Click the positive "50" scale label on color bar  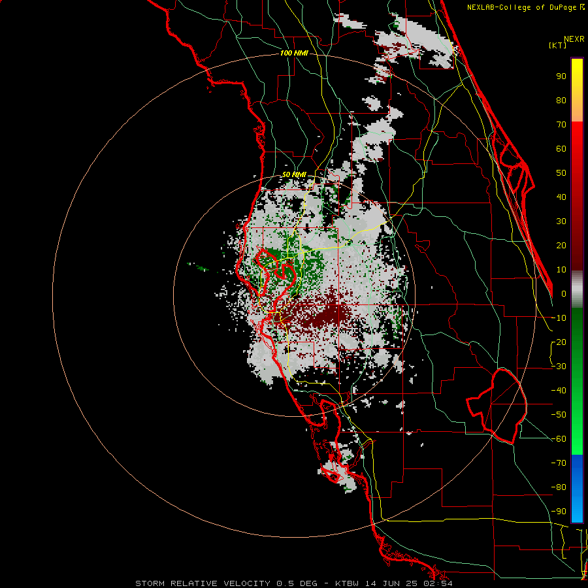point(561,173)
